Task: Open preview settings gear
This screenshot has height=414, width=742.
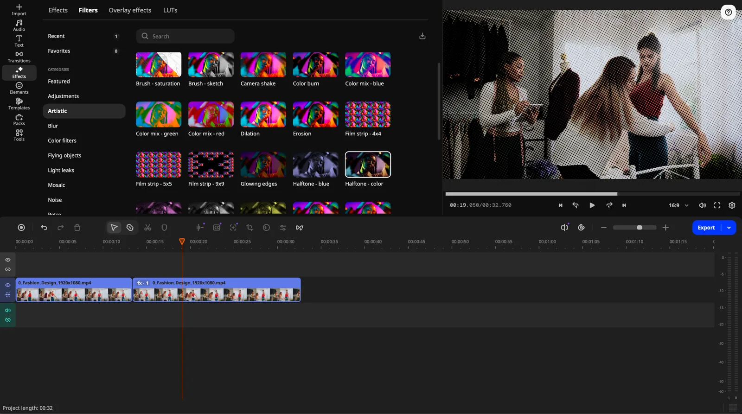Action: 732,205
